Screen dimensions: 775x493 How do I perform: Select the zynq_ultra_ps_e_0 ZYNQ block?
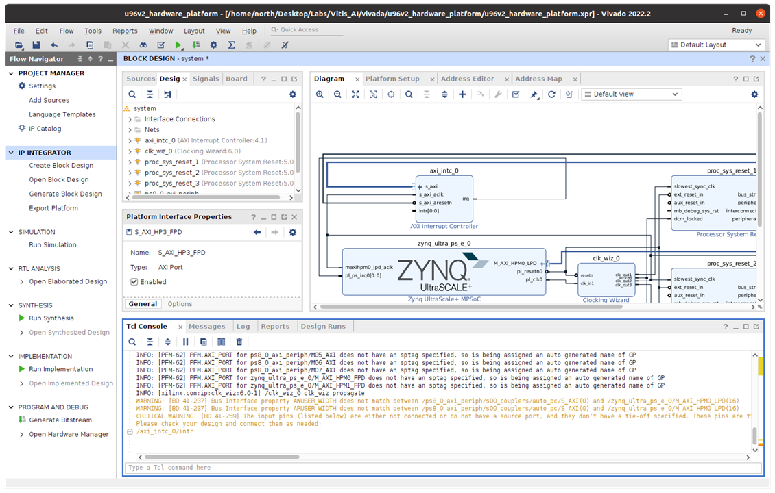[x=444, y=271]
